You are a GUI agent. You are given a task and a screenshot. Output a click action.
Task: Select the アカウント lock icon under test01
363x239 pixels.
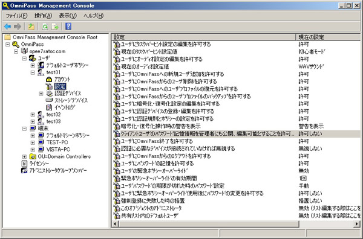coord(49,80)
